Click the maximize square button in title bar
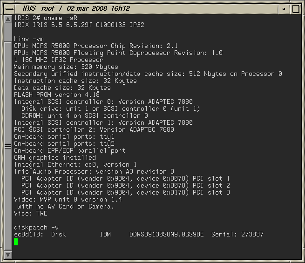This screenshot has height=263, width=305. click(296, 9)
